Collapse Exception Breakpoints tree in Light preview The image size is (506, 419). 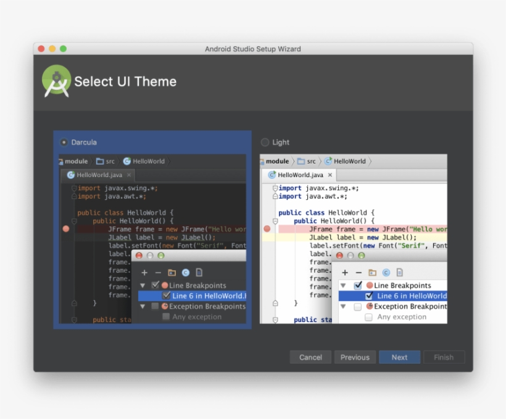point(343,307)
